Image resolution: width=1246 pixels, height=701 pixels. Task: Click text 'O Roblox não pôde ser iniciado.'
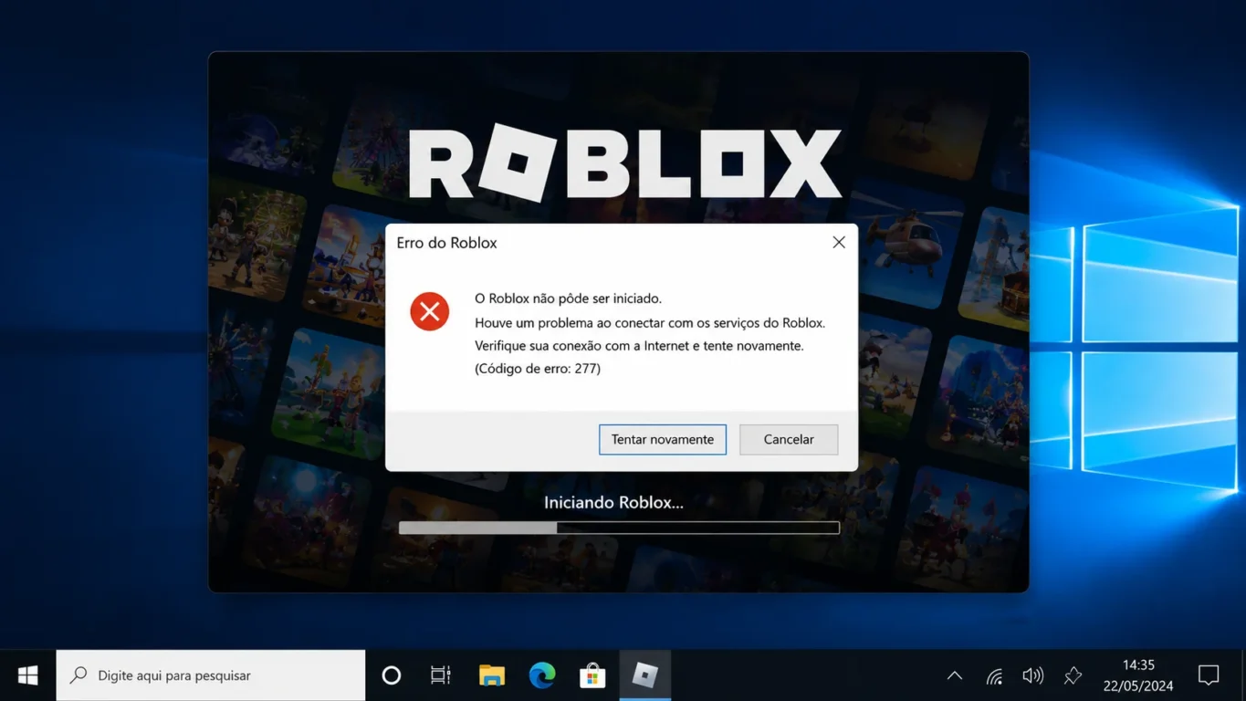click(x=568, y=298)
